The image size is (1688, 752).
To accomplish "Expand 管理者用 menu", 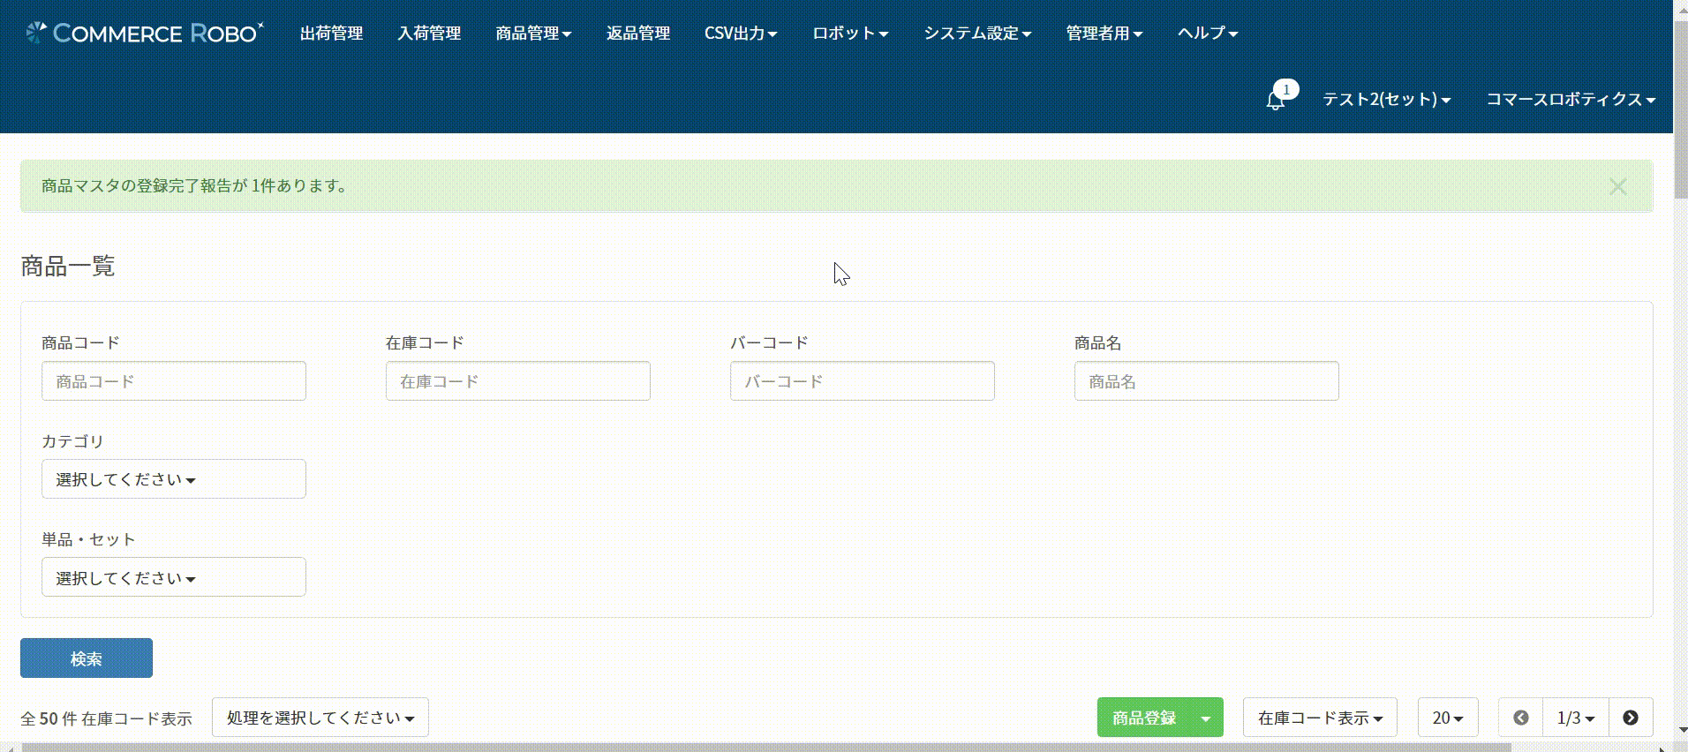I will [1104, 33].
